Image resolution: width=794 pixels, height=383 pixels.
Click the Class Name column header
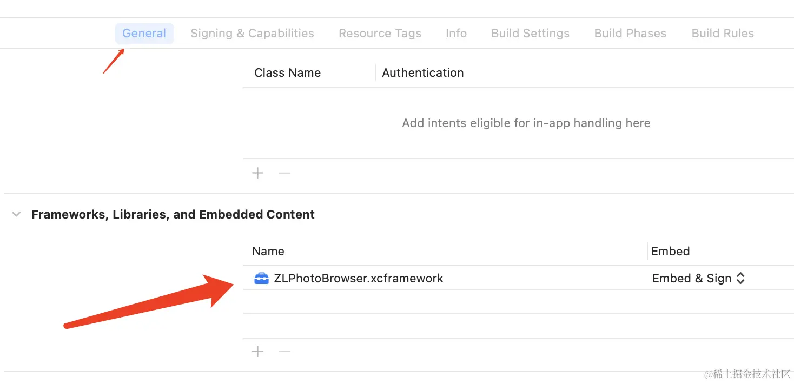(x=287, y=72)
